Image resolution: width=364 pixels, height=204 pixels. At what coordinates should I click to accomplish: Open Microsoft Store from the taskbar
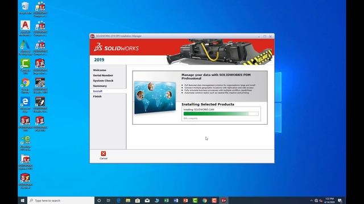coord(138,201)
